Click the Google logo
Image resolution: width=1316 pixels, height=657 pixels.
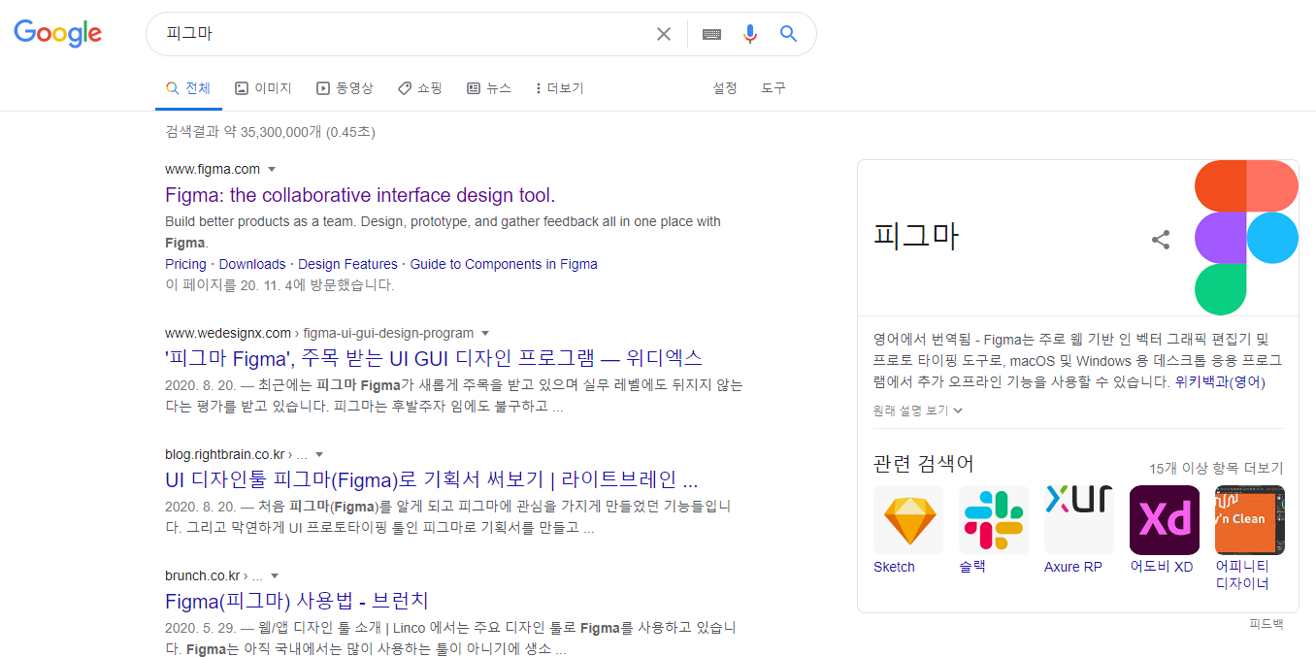tap(57, 33)
